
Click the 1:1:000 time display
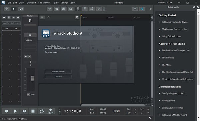tap(73, 111)
